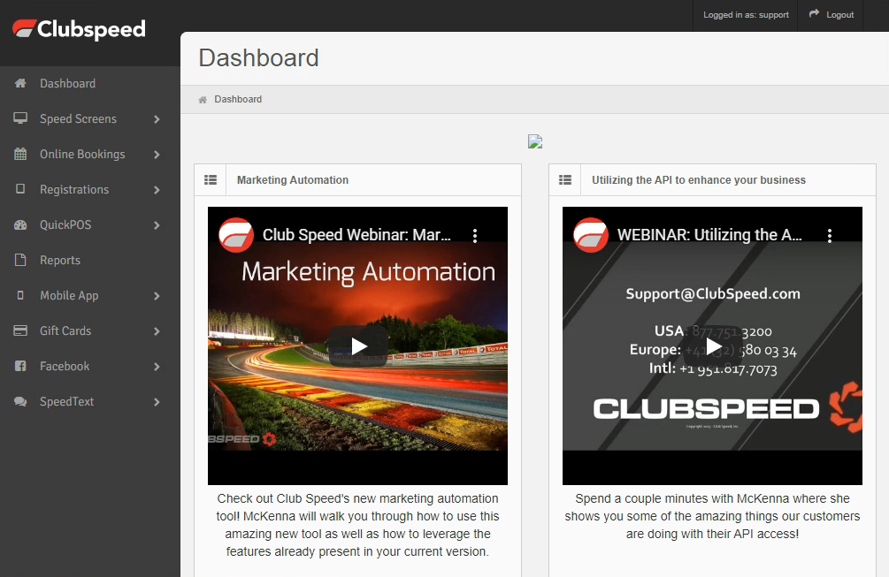Click 'WEBINAR: Utilizing the A...' video title
The width and height of the screenshot is (889, 577).
click(709, 234)
